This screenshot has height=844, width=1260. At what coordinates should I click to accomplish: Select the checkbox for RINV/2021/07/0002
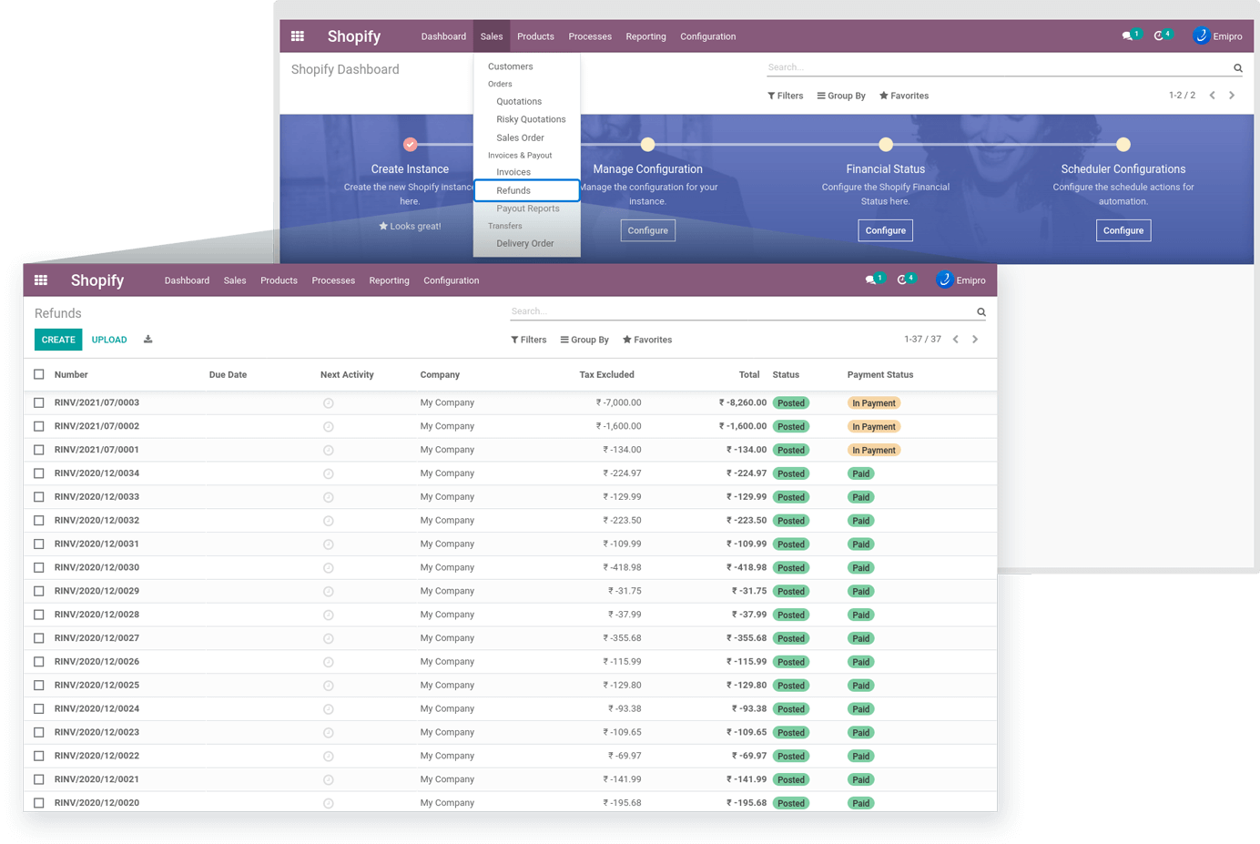point(39,426)
